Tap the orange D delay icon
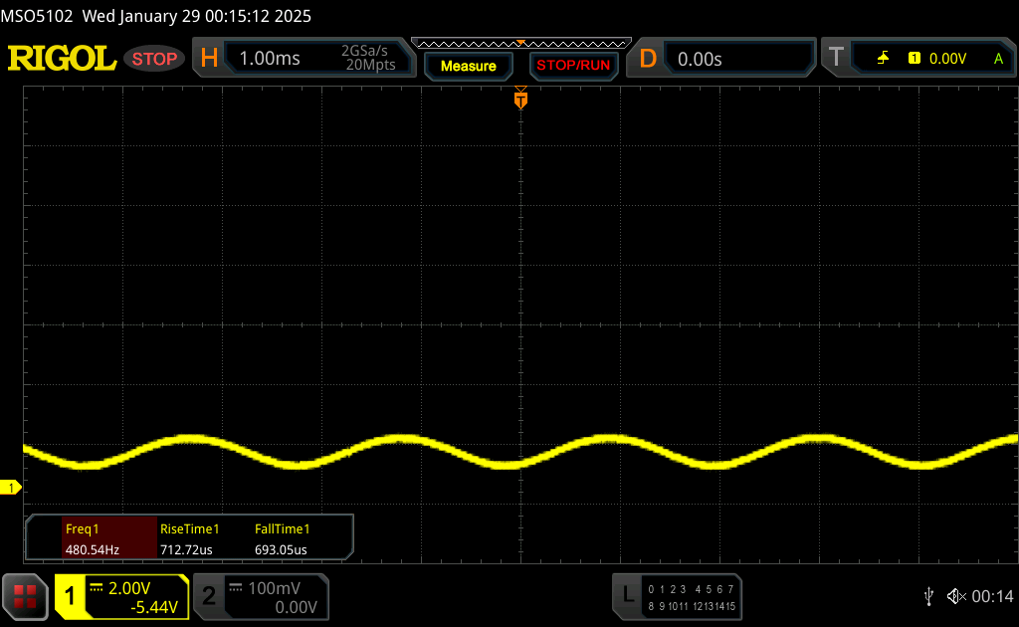Image resolution: width=1019 pixels, height=627 pixels. 648,59
